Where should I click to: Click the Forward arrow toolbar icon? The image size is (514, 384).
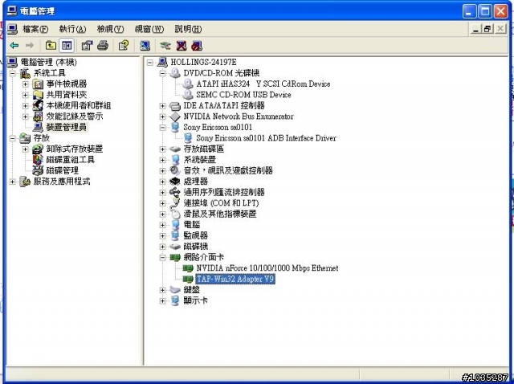[30, 46]
